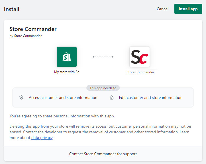206x164 pixels.
Task: Click the 'Deleting this app from your store' paragraph
Action: tap(100, 132)
